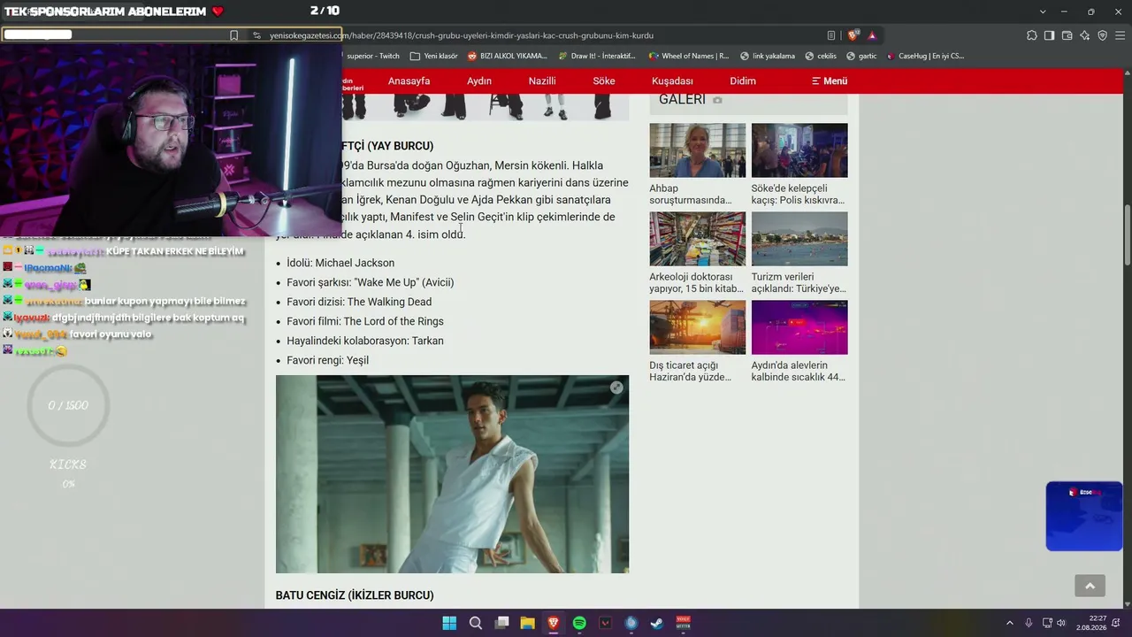Screen dimensions: 1132x637
Task: Click the Ahbap soruşturmasında caption link
Action: [x=691, y=194]
